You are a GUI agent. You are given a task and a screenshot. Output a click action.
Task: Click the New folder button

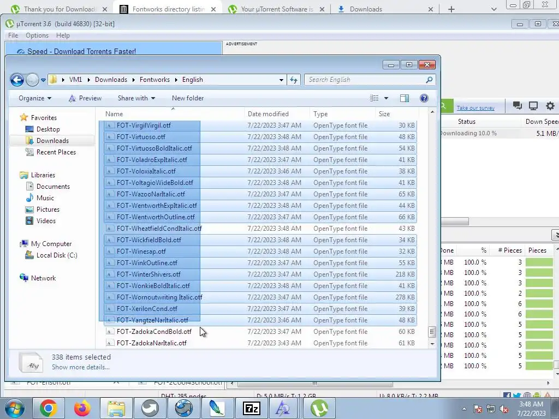188,98
